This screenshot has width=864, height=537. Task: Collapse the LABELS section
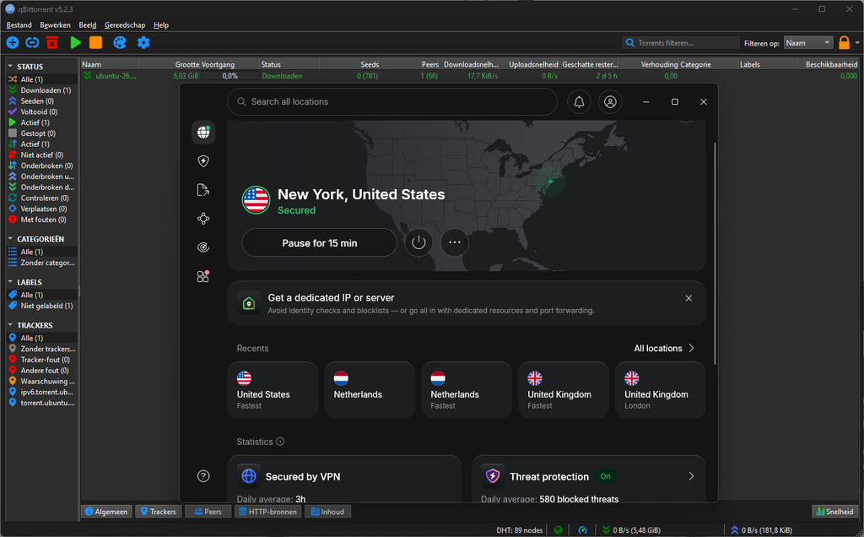coord(10,282)
